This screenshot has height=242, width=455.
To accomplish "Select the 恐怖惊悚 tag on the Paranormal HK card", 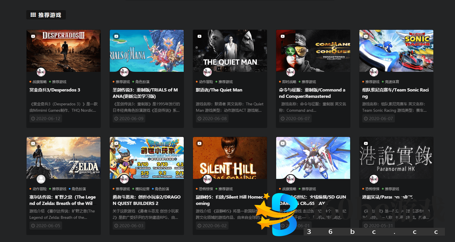I will [x=372, y=189].
